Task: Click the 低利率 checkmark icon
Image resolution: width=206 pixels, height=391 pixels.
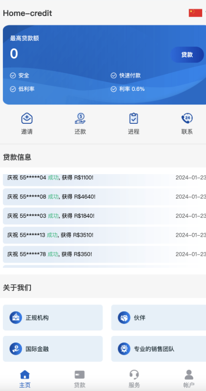Action: point(13,89)
